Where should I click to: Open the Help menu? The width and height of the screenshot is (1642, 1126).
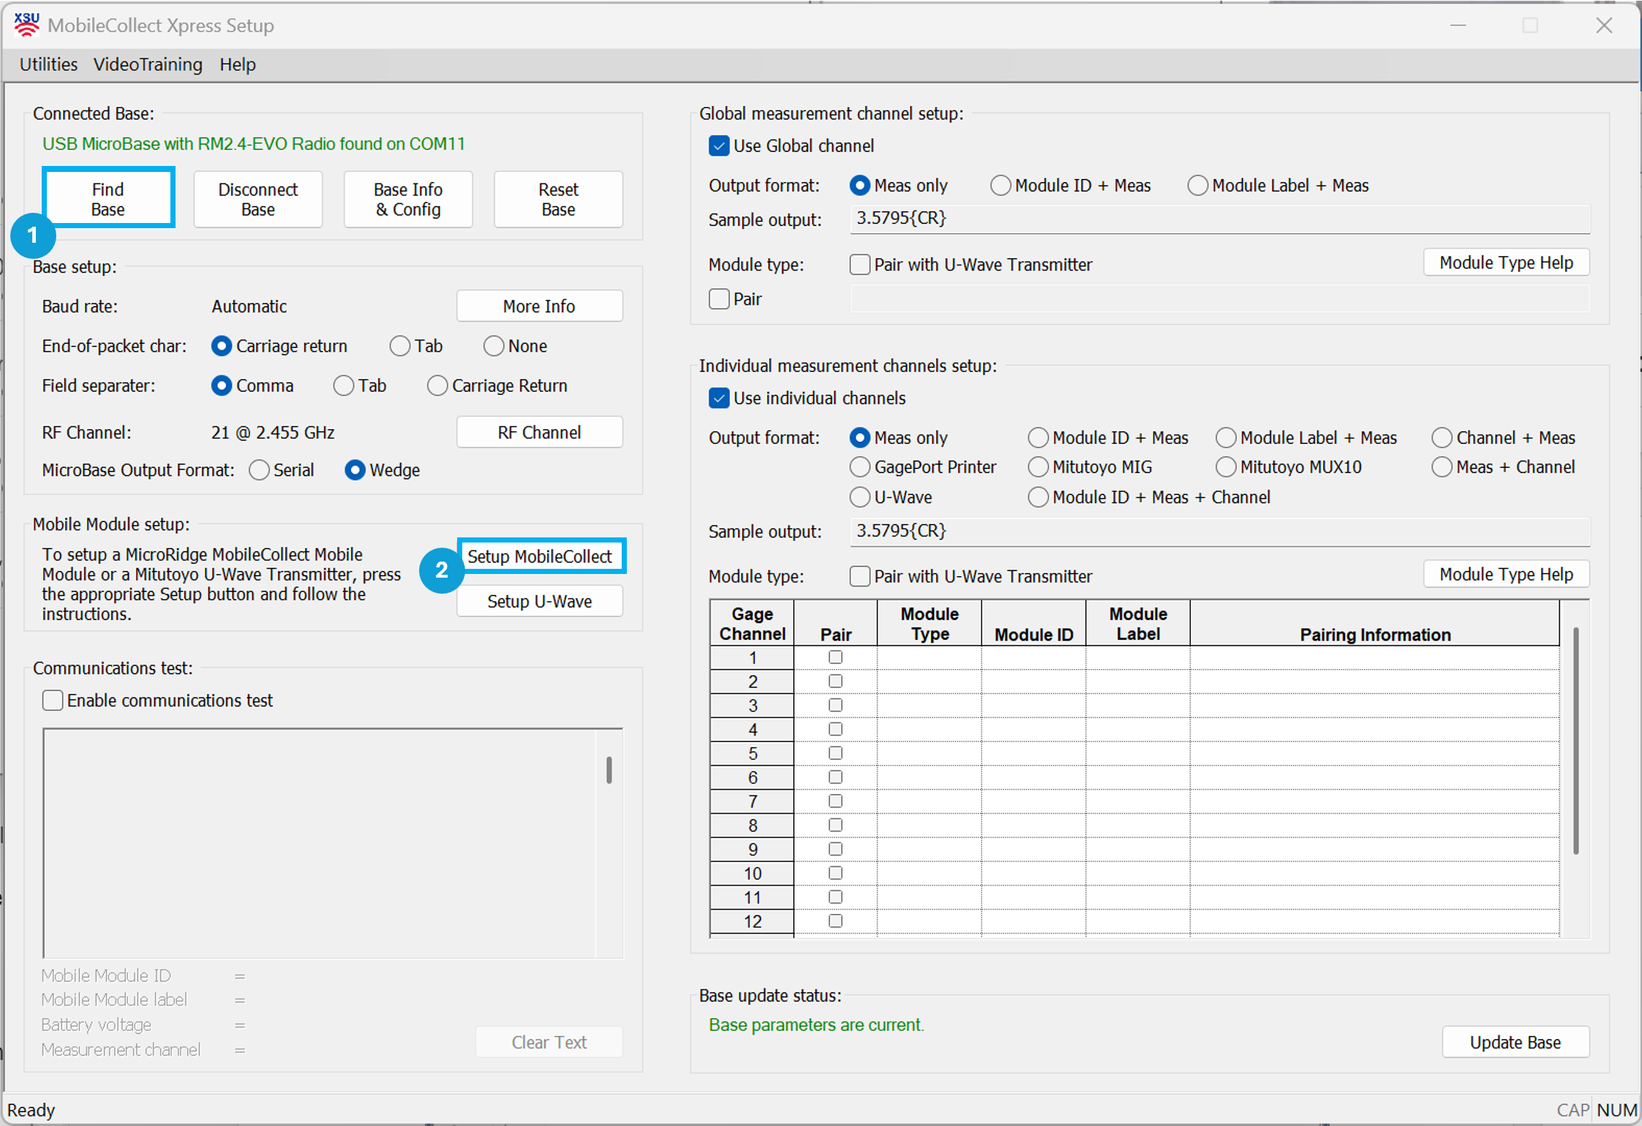(x=238, y=64)
